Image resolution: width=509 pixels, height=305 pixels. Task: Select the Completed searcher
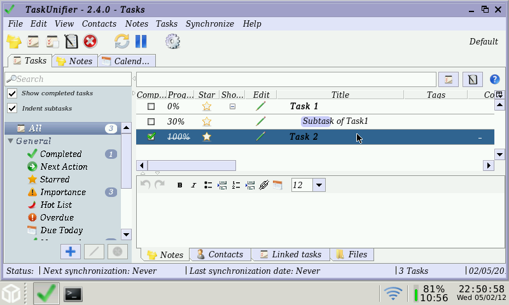coord(60,154)
